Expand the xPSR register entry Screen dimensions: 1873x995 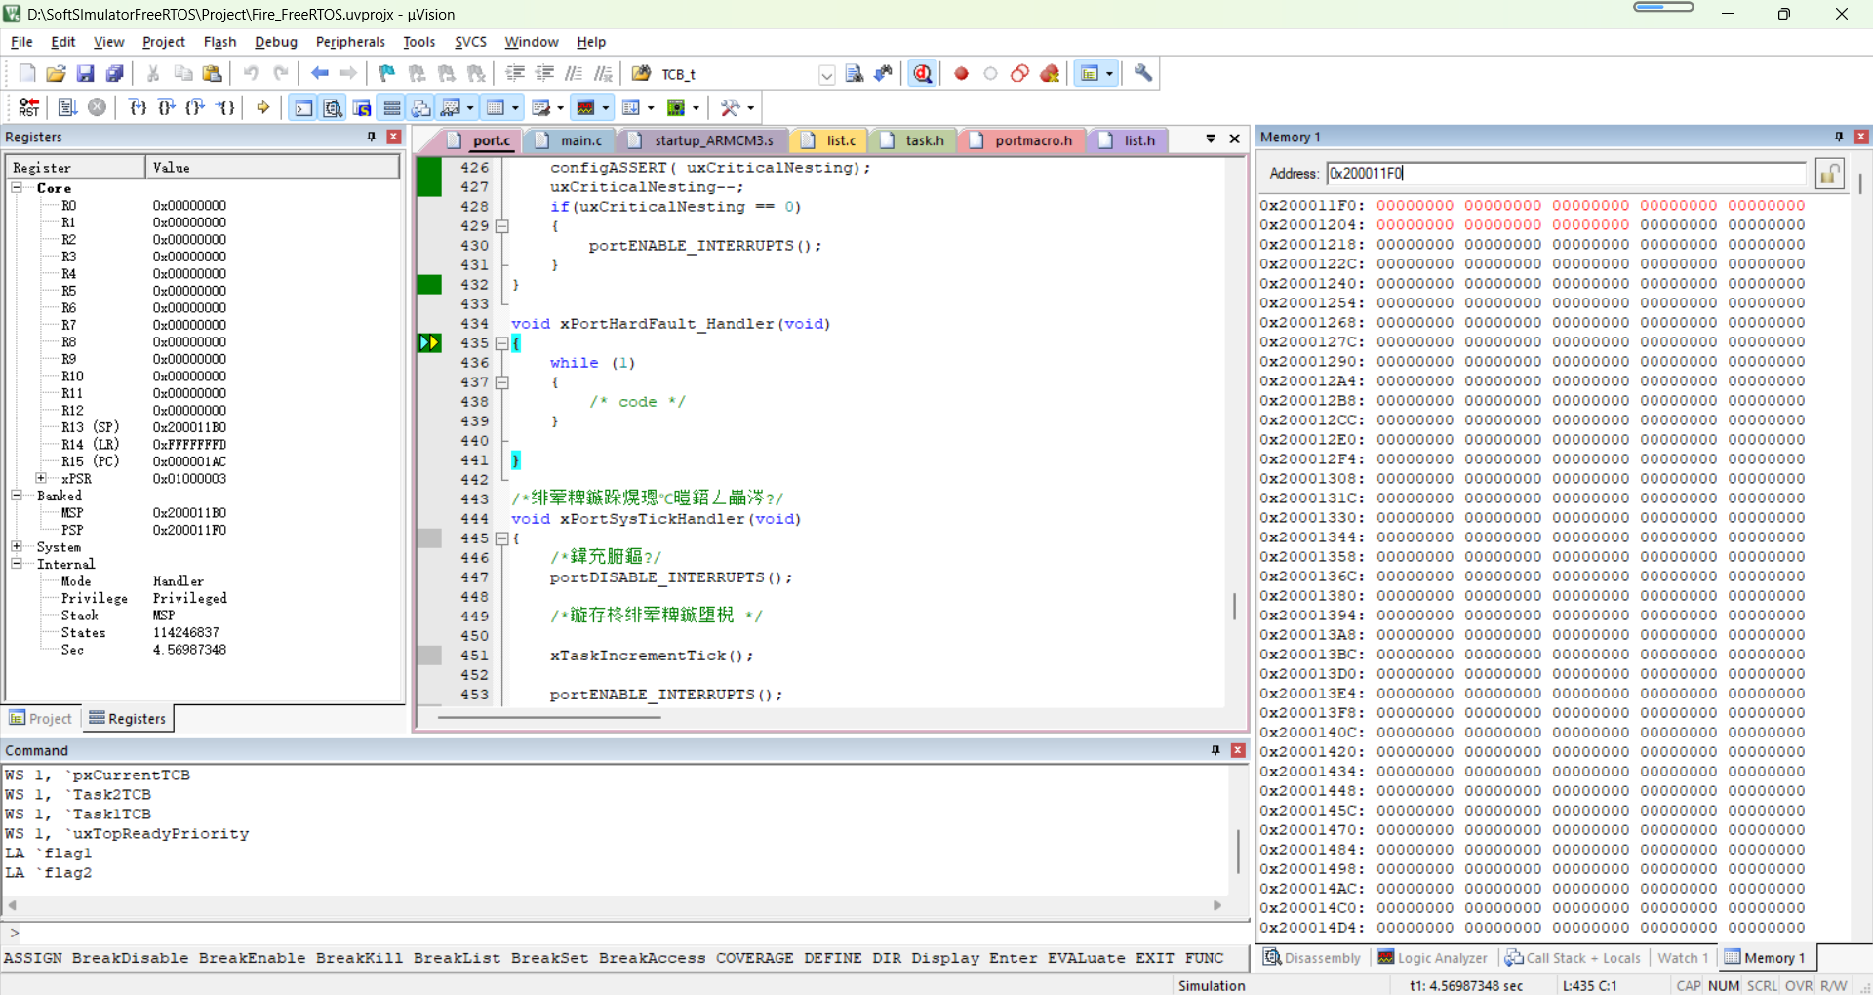point(41,478)
